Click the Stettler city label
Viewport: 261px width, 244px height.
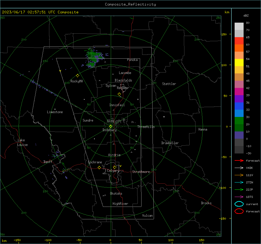coord(169,84)
